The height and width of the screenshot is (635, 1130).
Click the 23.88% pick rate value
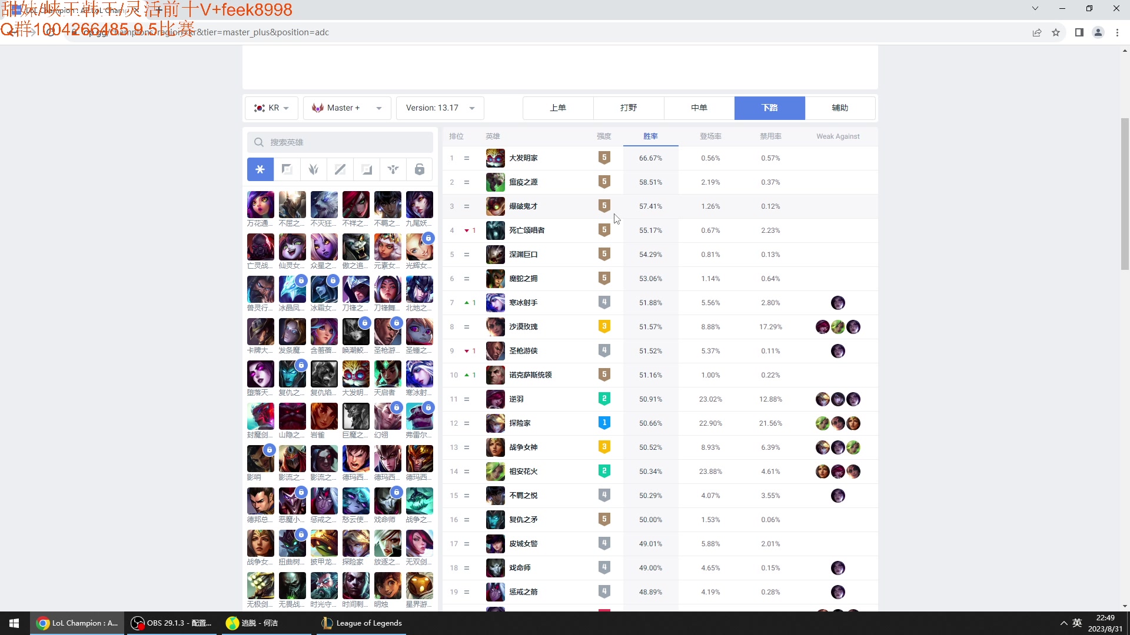click(710, 472)
